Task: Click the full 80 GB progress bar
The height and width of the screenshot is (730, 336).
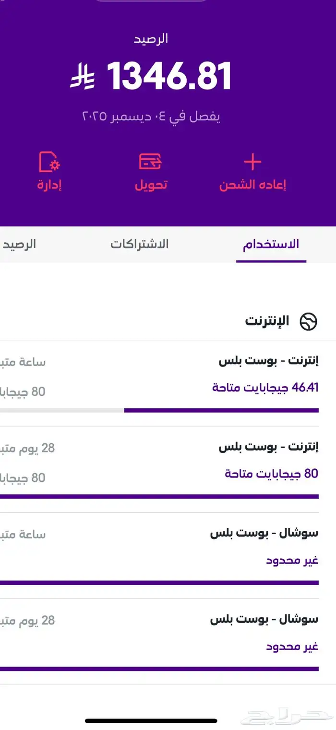Action: 158,496
